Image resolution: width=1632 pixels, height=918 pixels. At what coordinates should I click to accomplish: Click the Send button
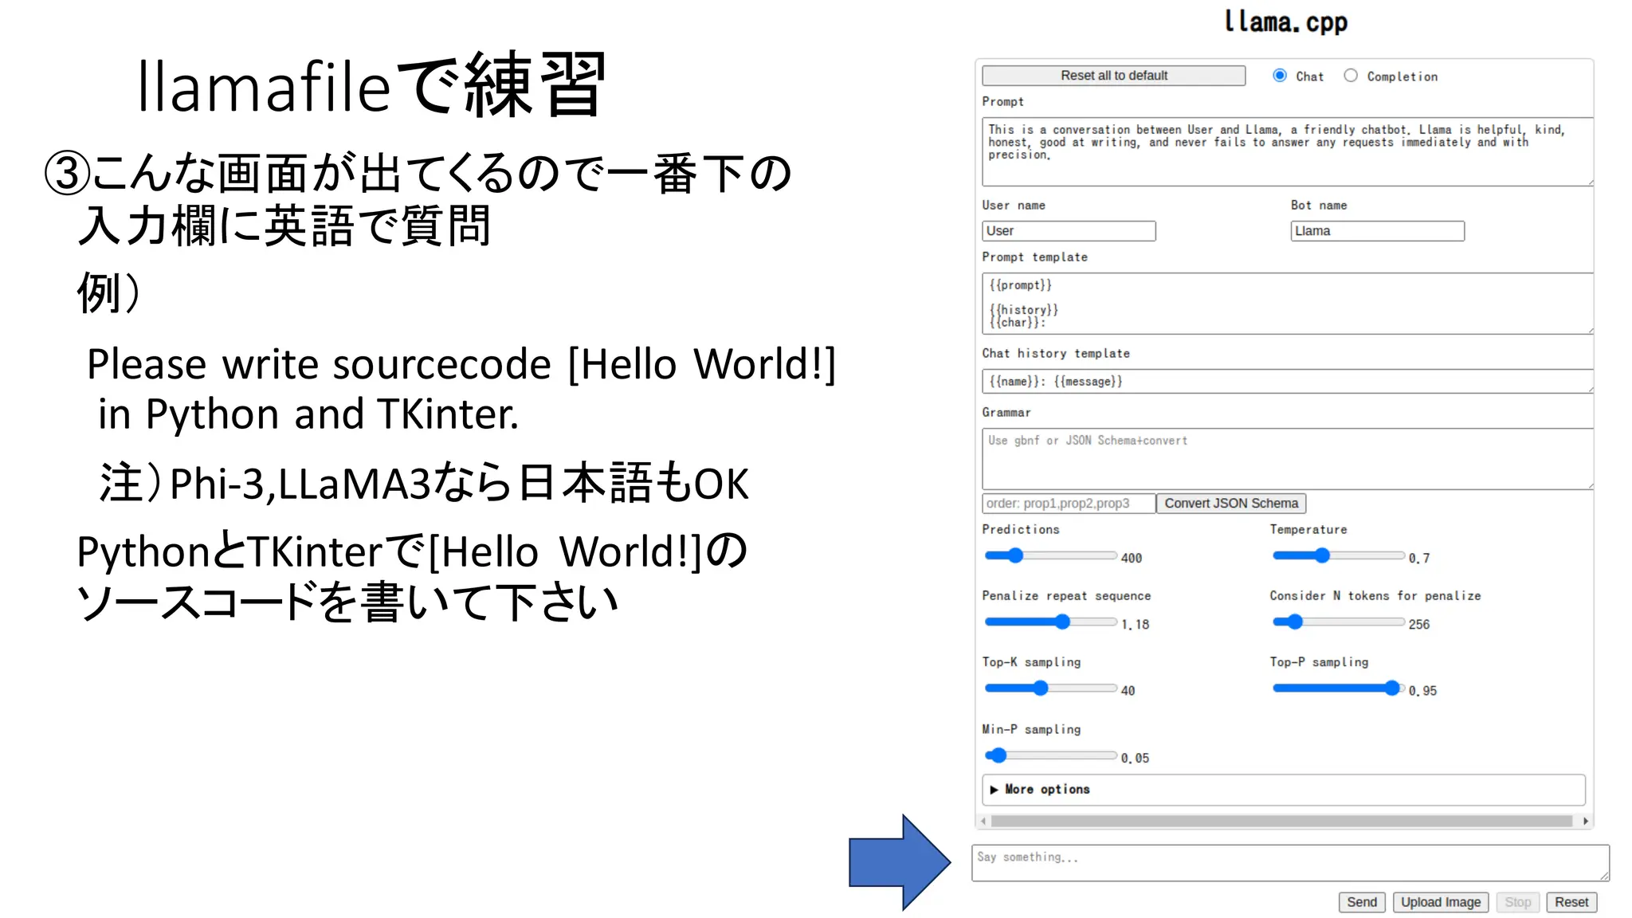click(1362, 902)
